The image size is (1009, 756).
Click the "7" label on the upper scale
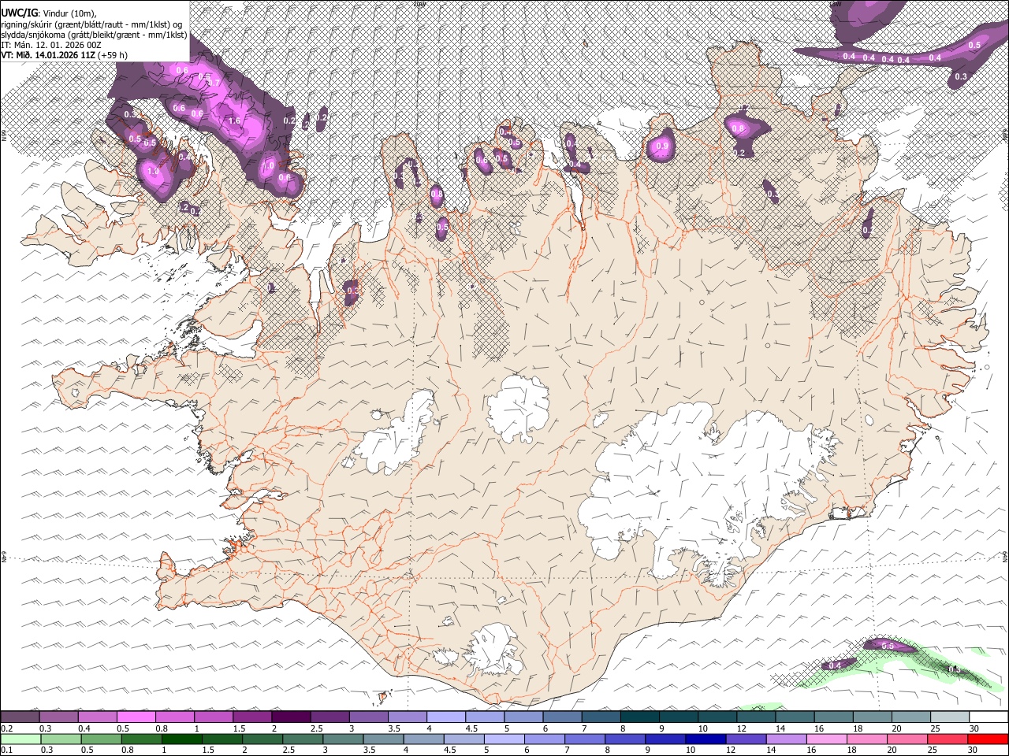pos(586,728)
